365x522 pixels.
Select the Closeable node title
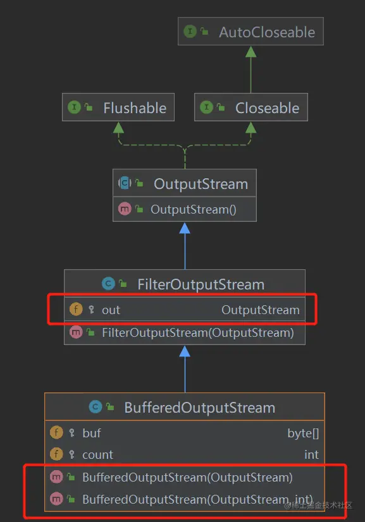(251, 107)
